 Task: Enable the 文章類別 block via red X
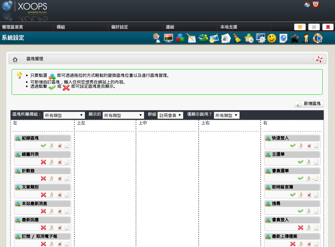coord(43,195)
